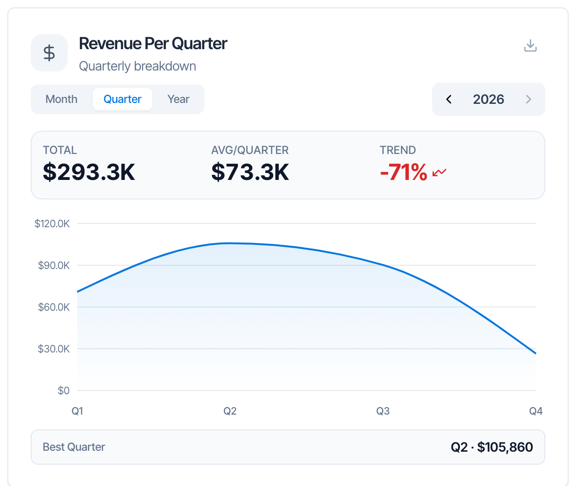Go to the previous year with left chevron

click(449, 99)
